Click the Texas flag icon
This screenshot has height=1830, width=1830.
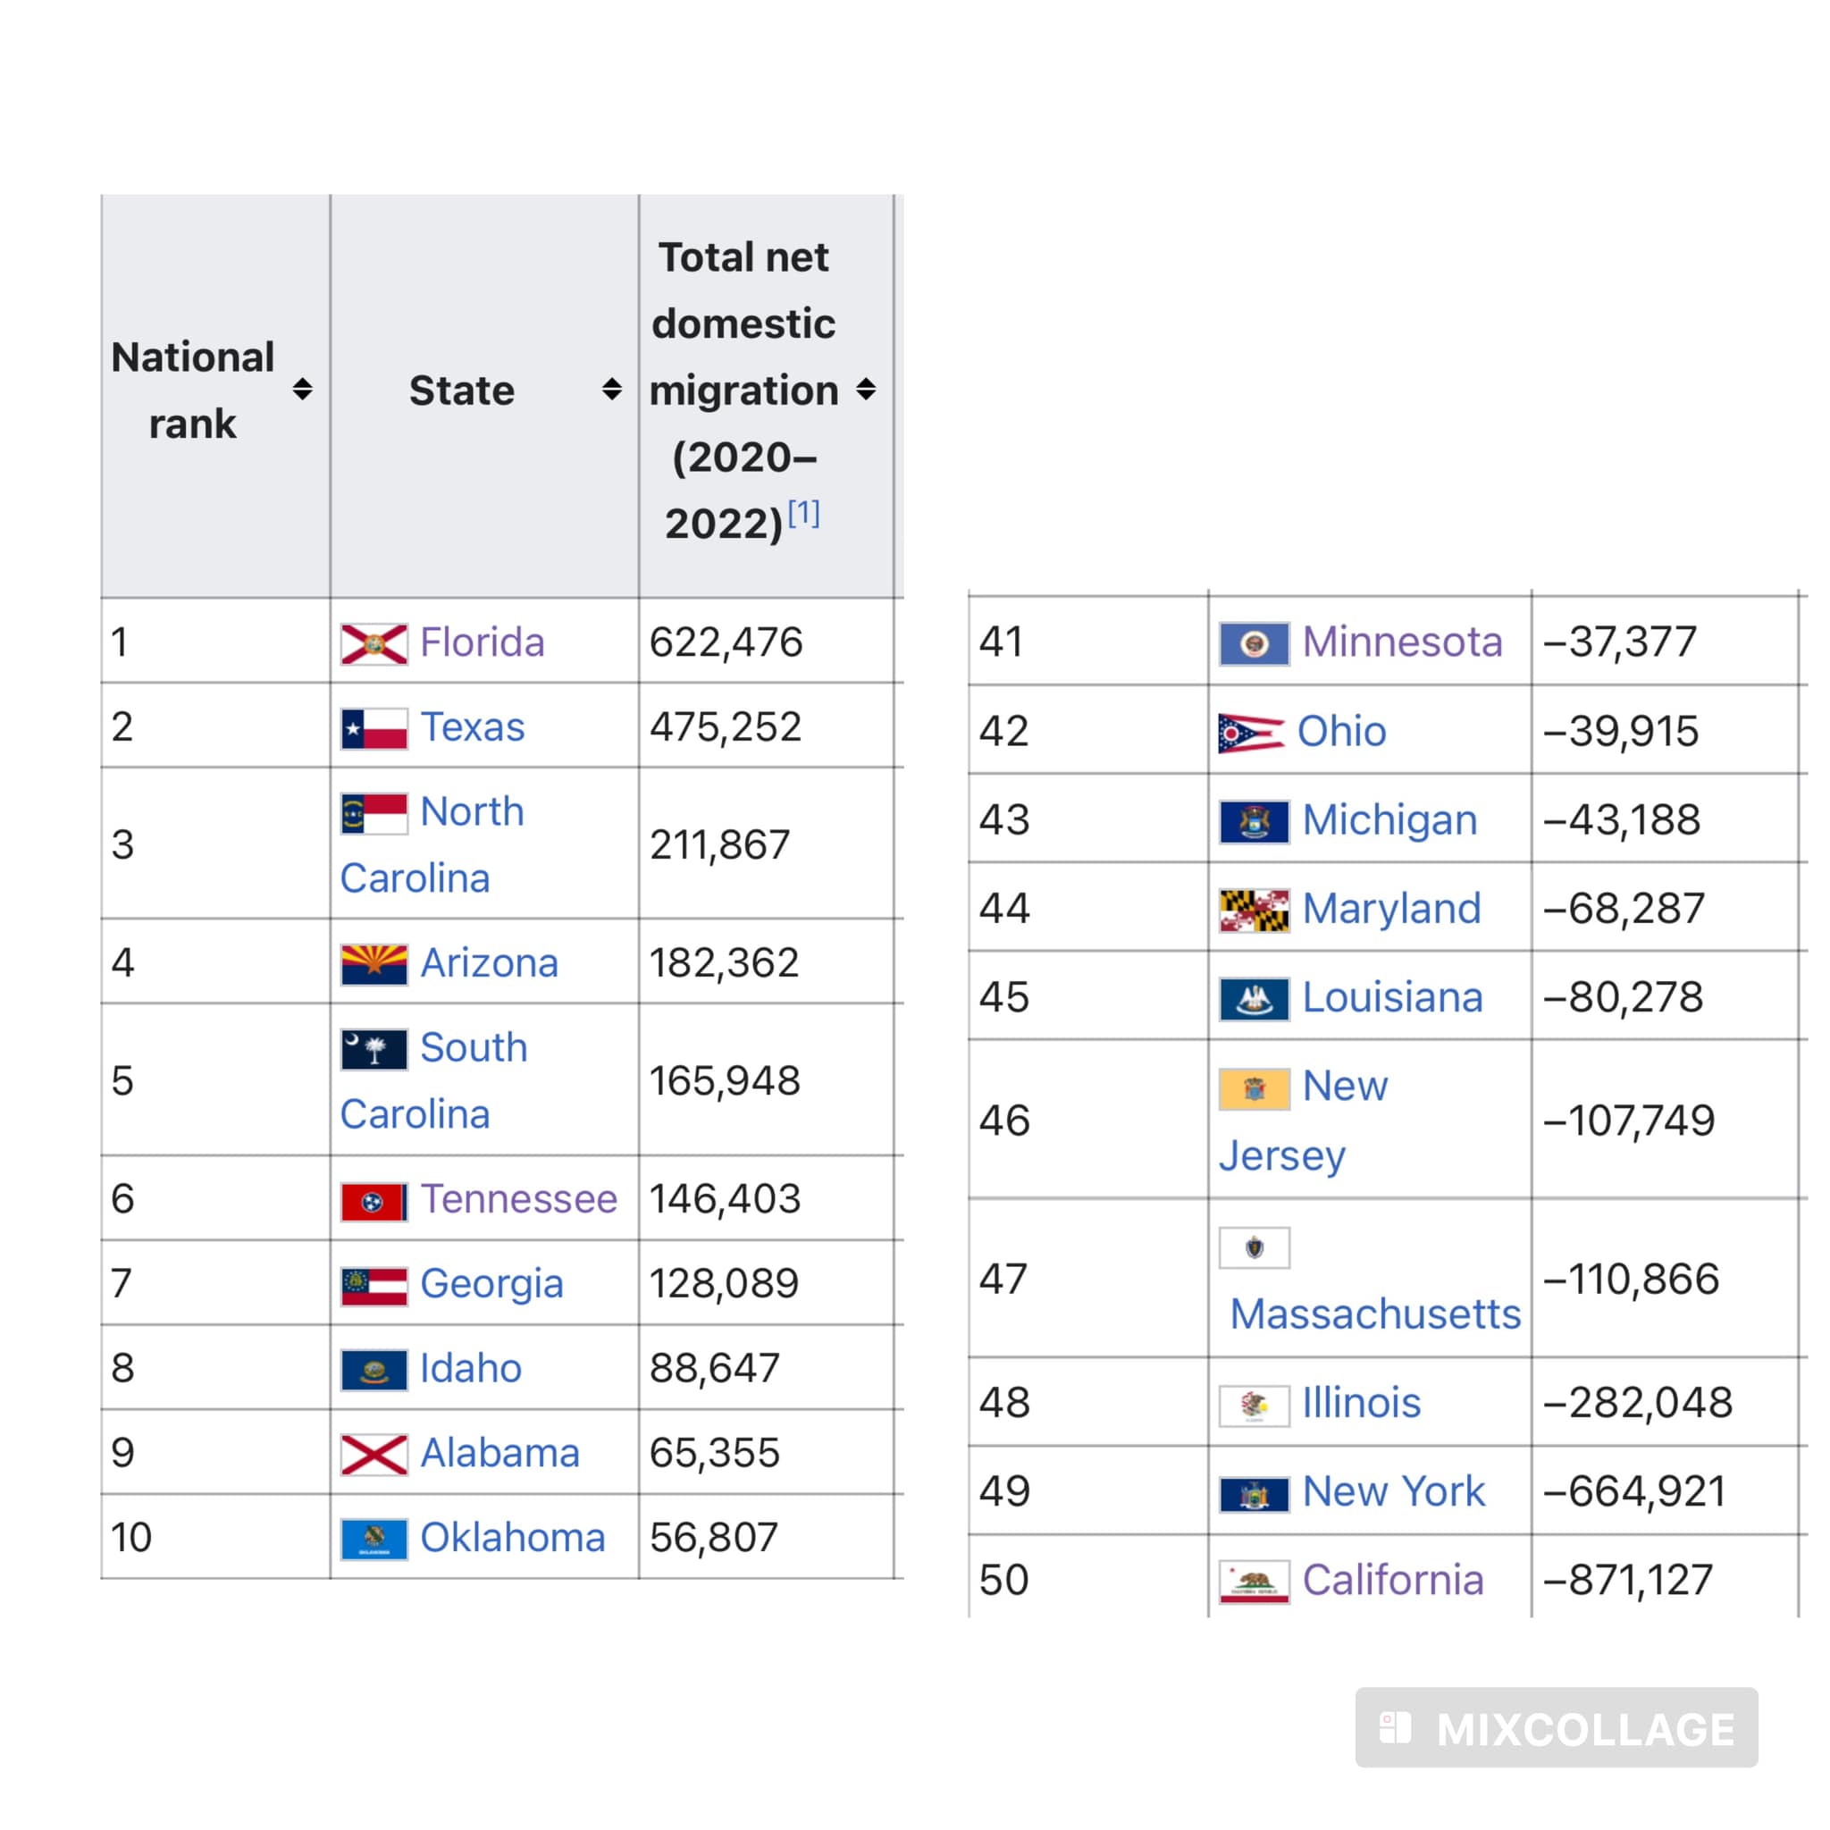click(374, 728)
